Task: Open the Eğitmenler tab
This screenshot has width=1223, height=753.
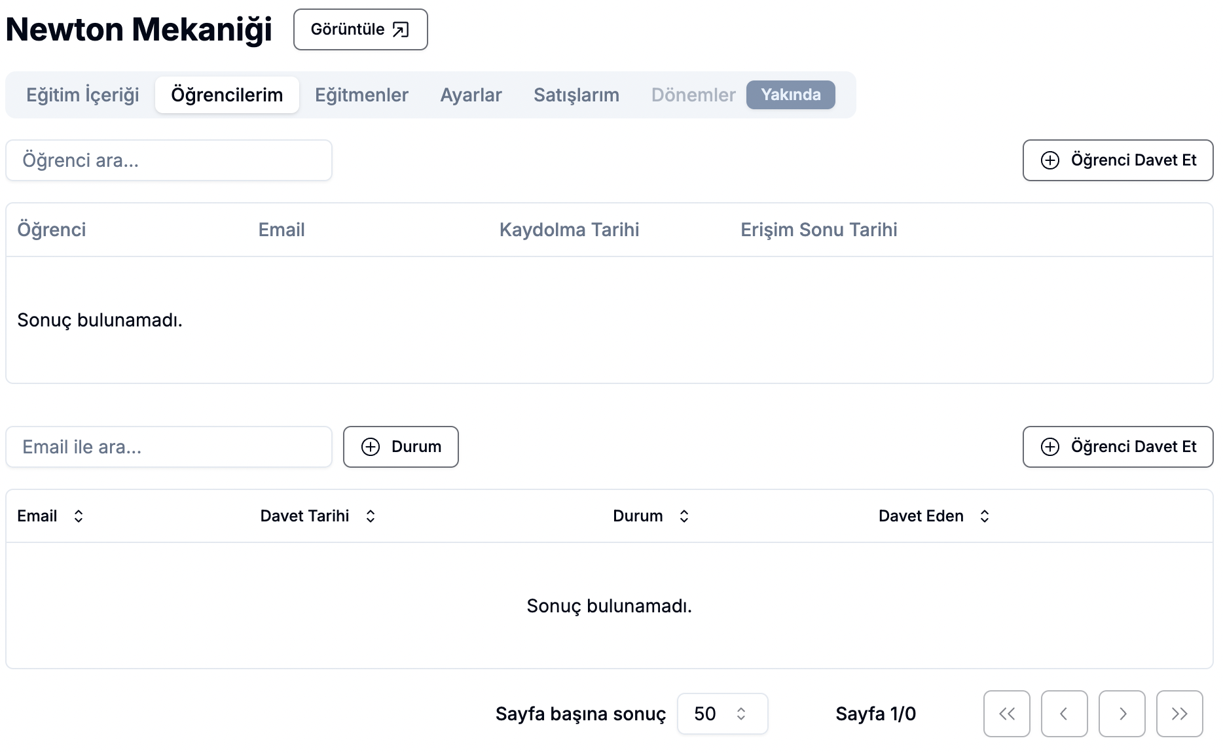Action: pyautogui.click(x=361, y=95)
